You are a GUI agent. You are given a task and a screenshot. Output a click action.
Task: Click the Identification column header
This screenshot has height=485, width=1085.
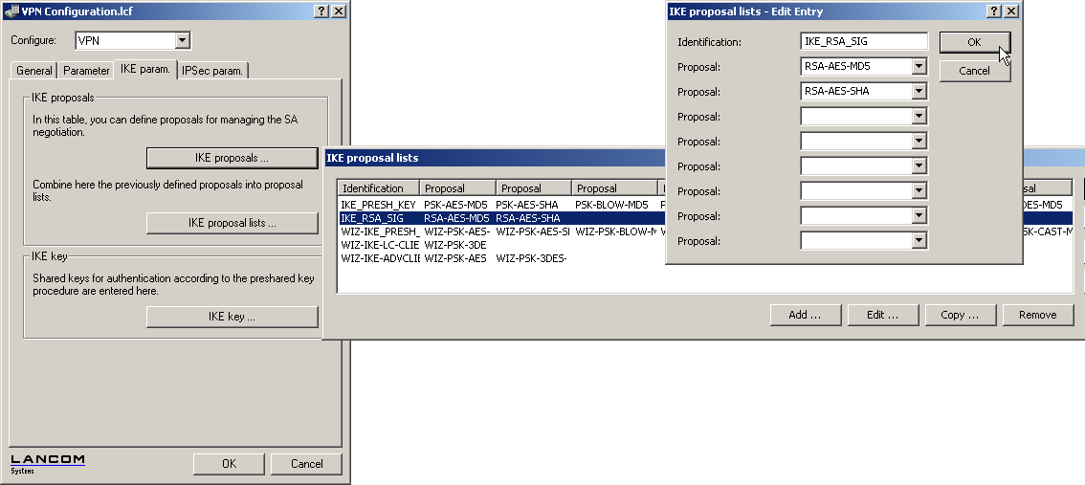pyautogui.click(x=379, y=188)
